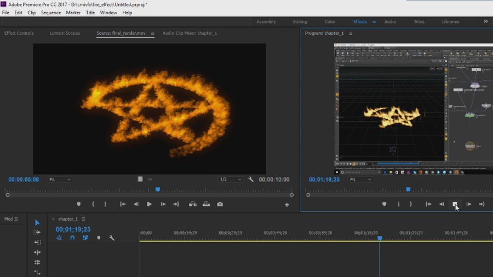Open the Program monitor Fit zoom dropdown

360,179
